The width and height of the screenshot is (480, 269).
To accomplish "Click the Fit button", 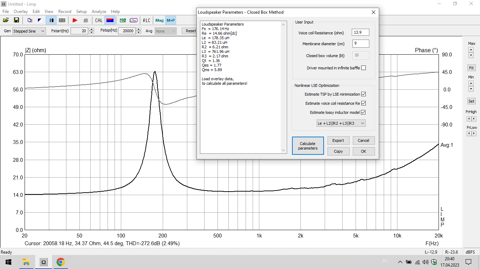I will [471, 68].
